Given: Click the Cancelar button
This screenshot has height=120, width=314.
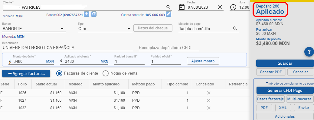Looking at the screenshot, I should [x=300, y=72].
